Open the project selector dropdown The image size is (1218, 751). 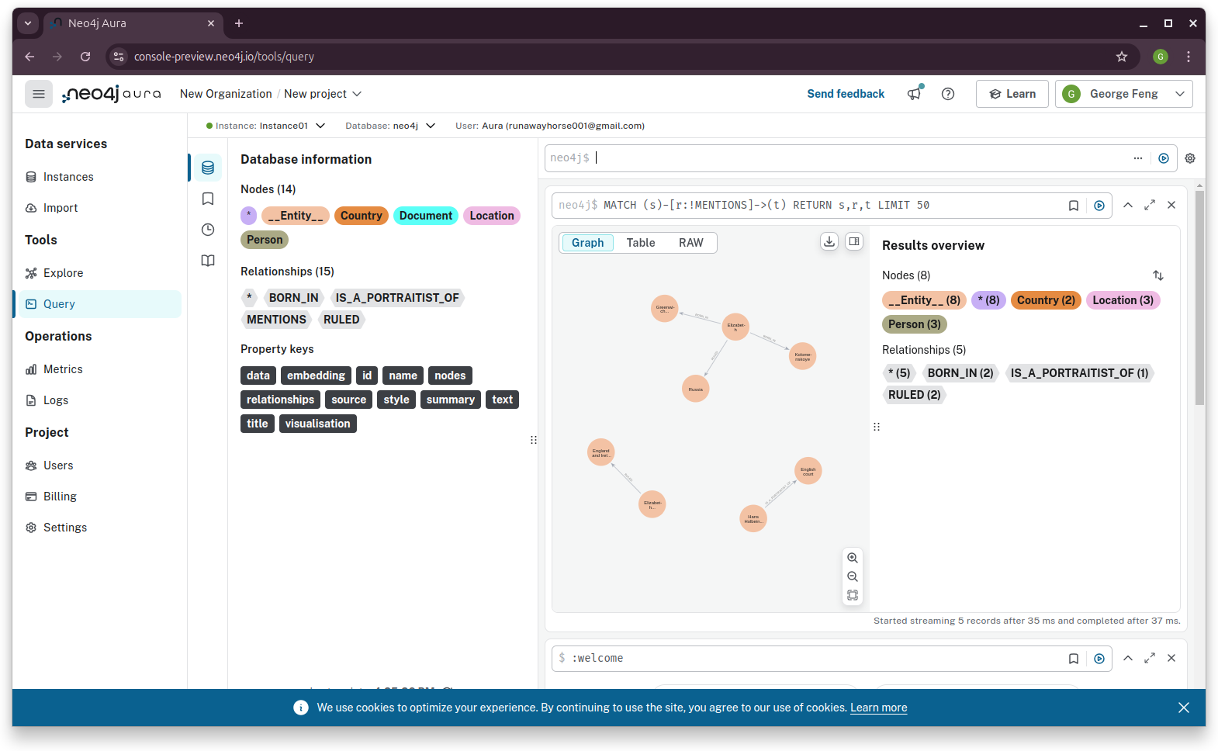[323, 94]
